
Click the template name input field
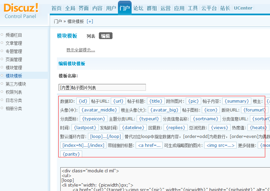pos(102,87)
